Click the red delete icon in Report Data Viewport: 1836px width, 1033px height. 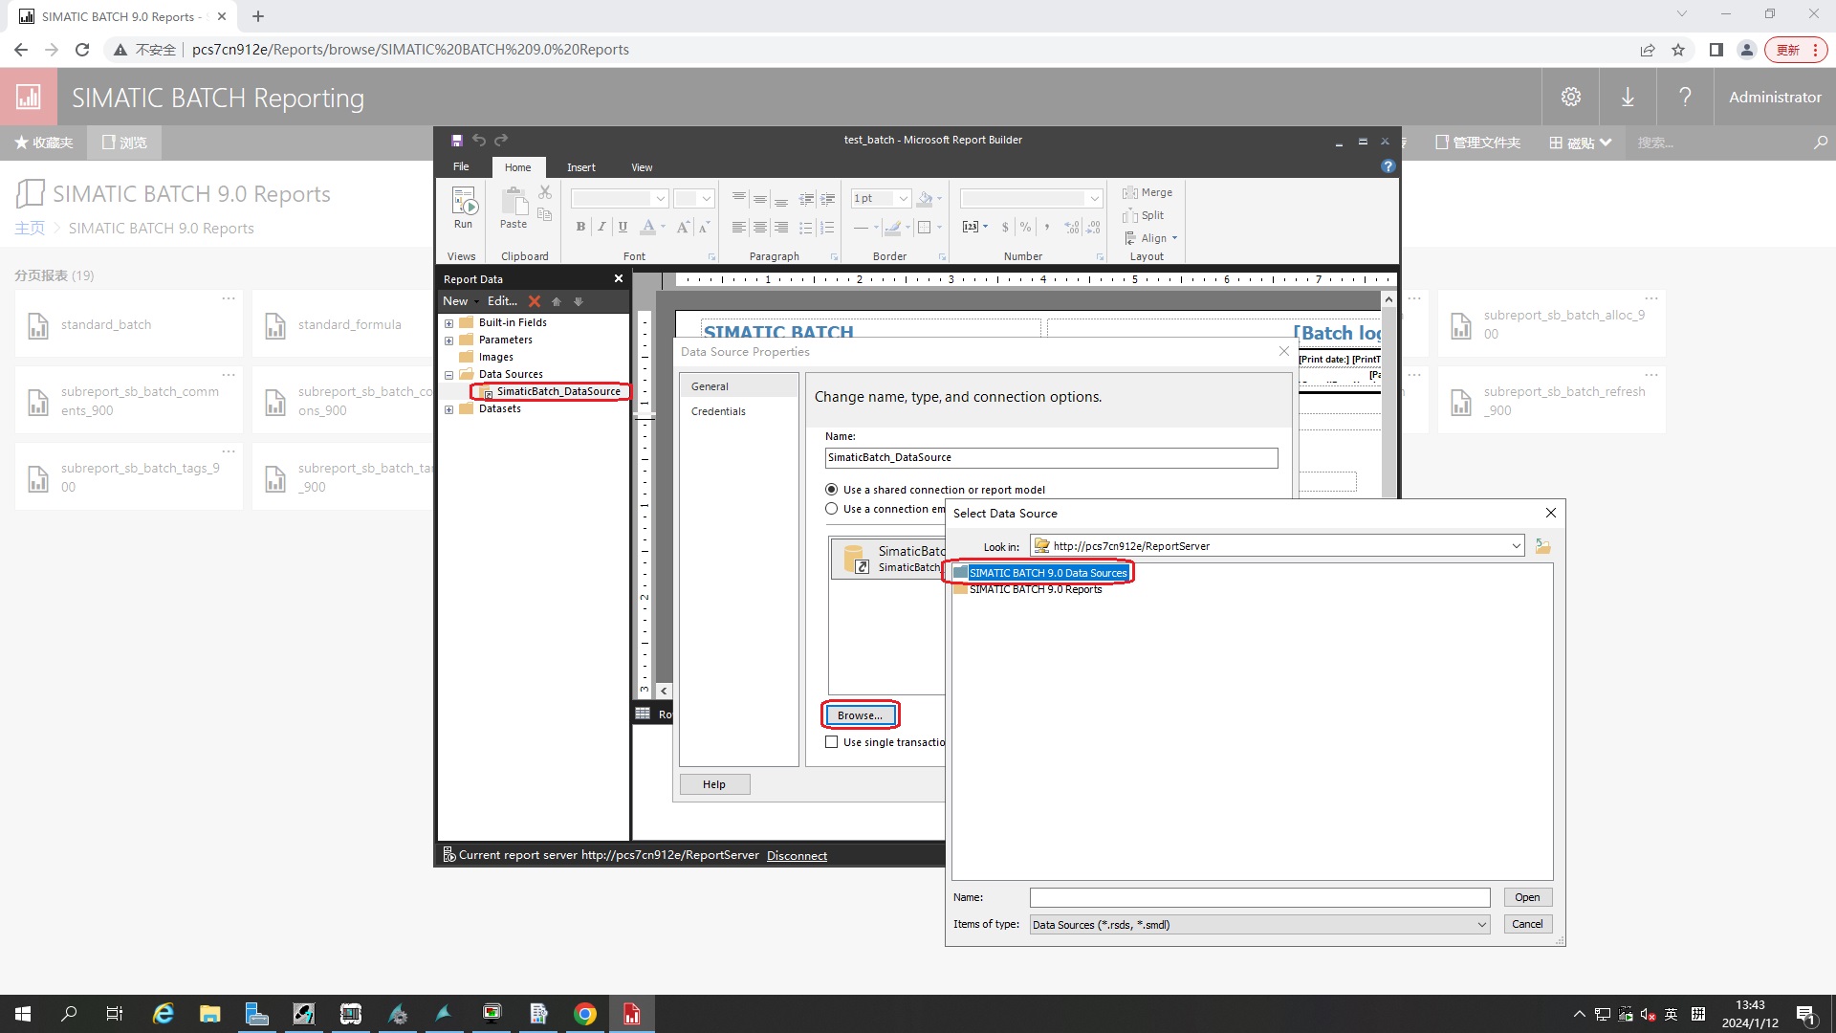tap(535, 301)
